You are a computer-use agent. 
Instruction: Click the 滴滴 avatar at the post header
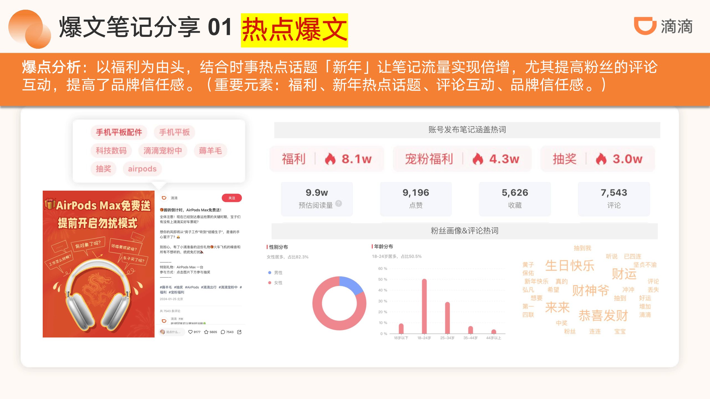coord(164,198)
